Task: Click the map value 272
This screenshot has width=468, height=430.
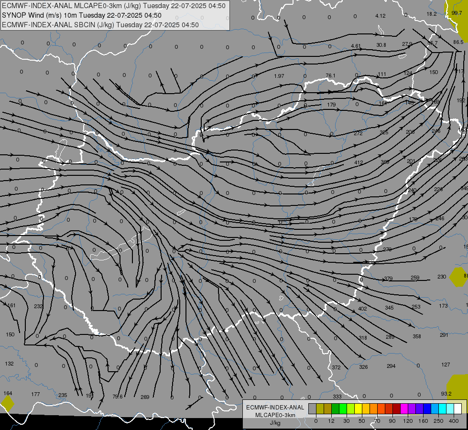Action: click(358, 133)
